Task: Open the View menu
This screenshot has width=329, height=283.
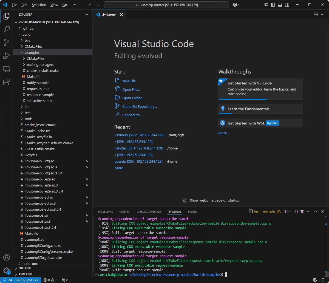Action: (x=54, y=5)
